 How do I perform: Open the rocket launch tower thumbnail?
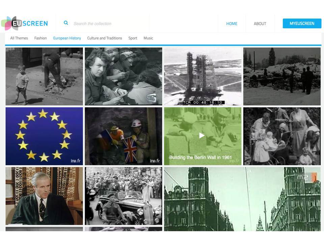coord(203,77)
